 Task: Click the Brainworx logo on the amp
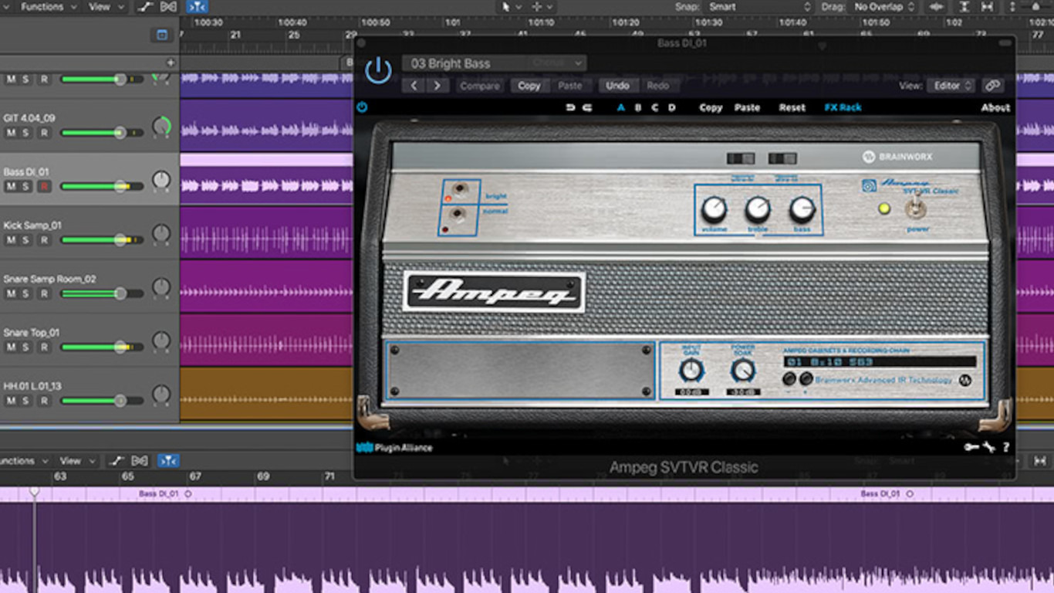897,157
